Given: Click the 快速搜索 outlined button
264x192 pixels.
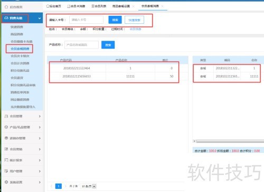Looking at the screenshot, I should (134, 20).
